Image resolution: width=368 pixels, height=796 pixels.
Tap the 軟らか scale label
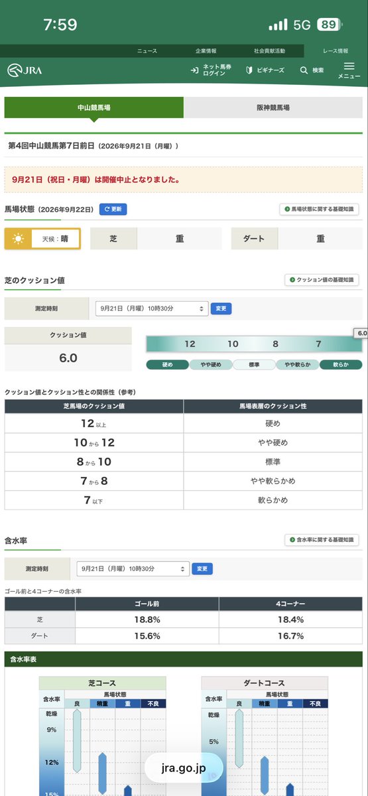coord(341,365)
